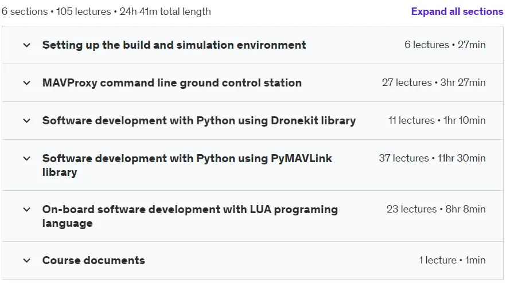This screenshot has width=506, height=283.
Task: Select 'Software development with Python using Dronekit library'
Action: pyautogui.click(x=199, y=120)
